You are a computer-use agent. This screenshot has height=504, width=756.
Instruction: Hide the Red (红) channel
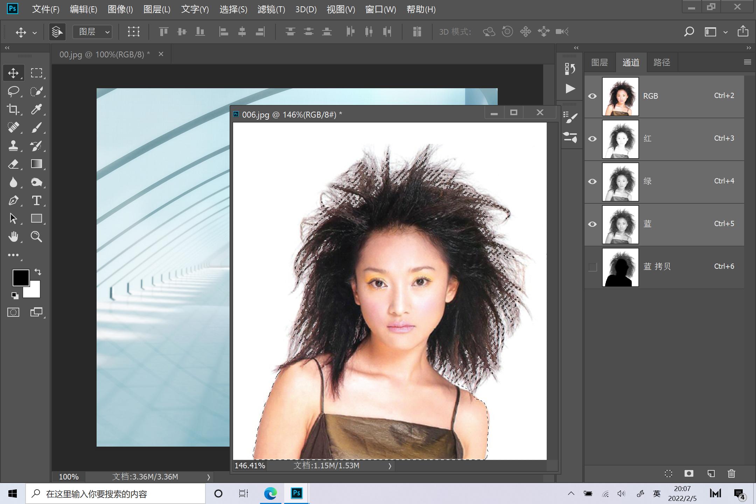tap(592, 139)
